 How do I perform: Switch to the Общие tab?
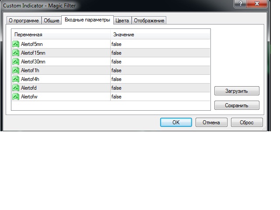[52, 21]
